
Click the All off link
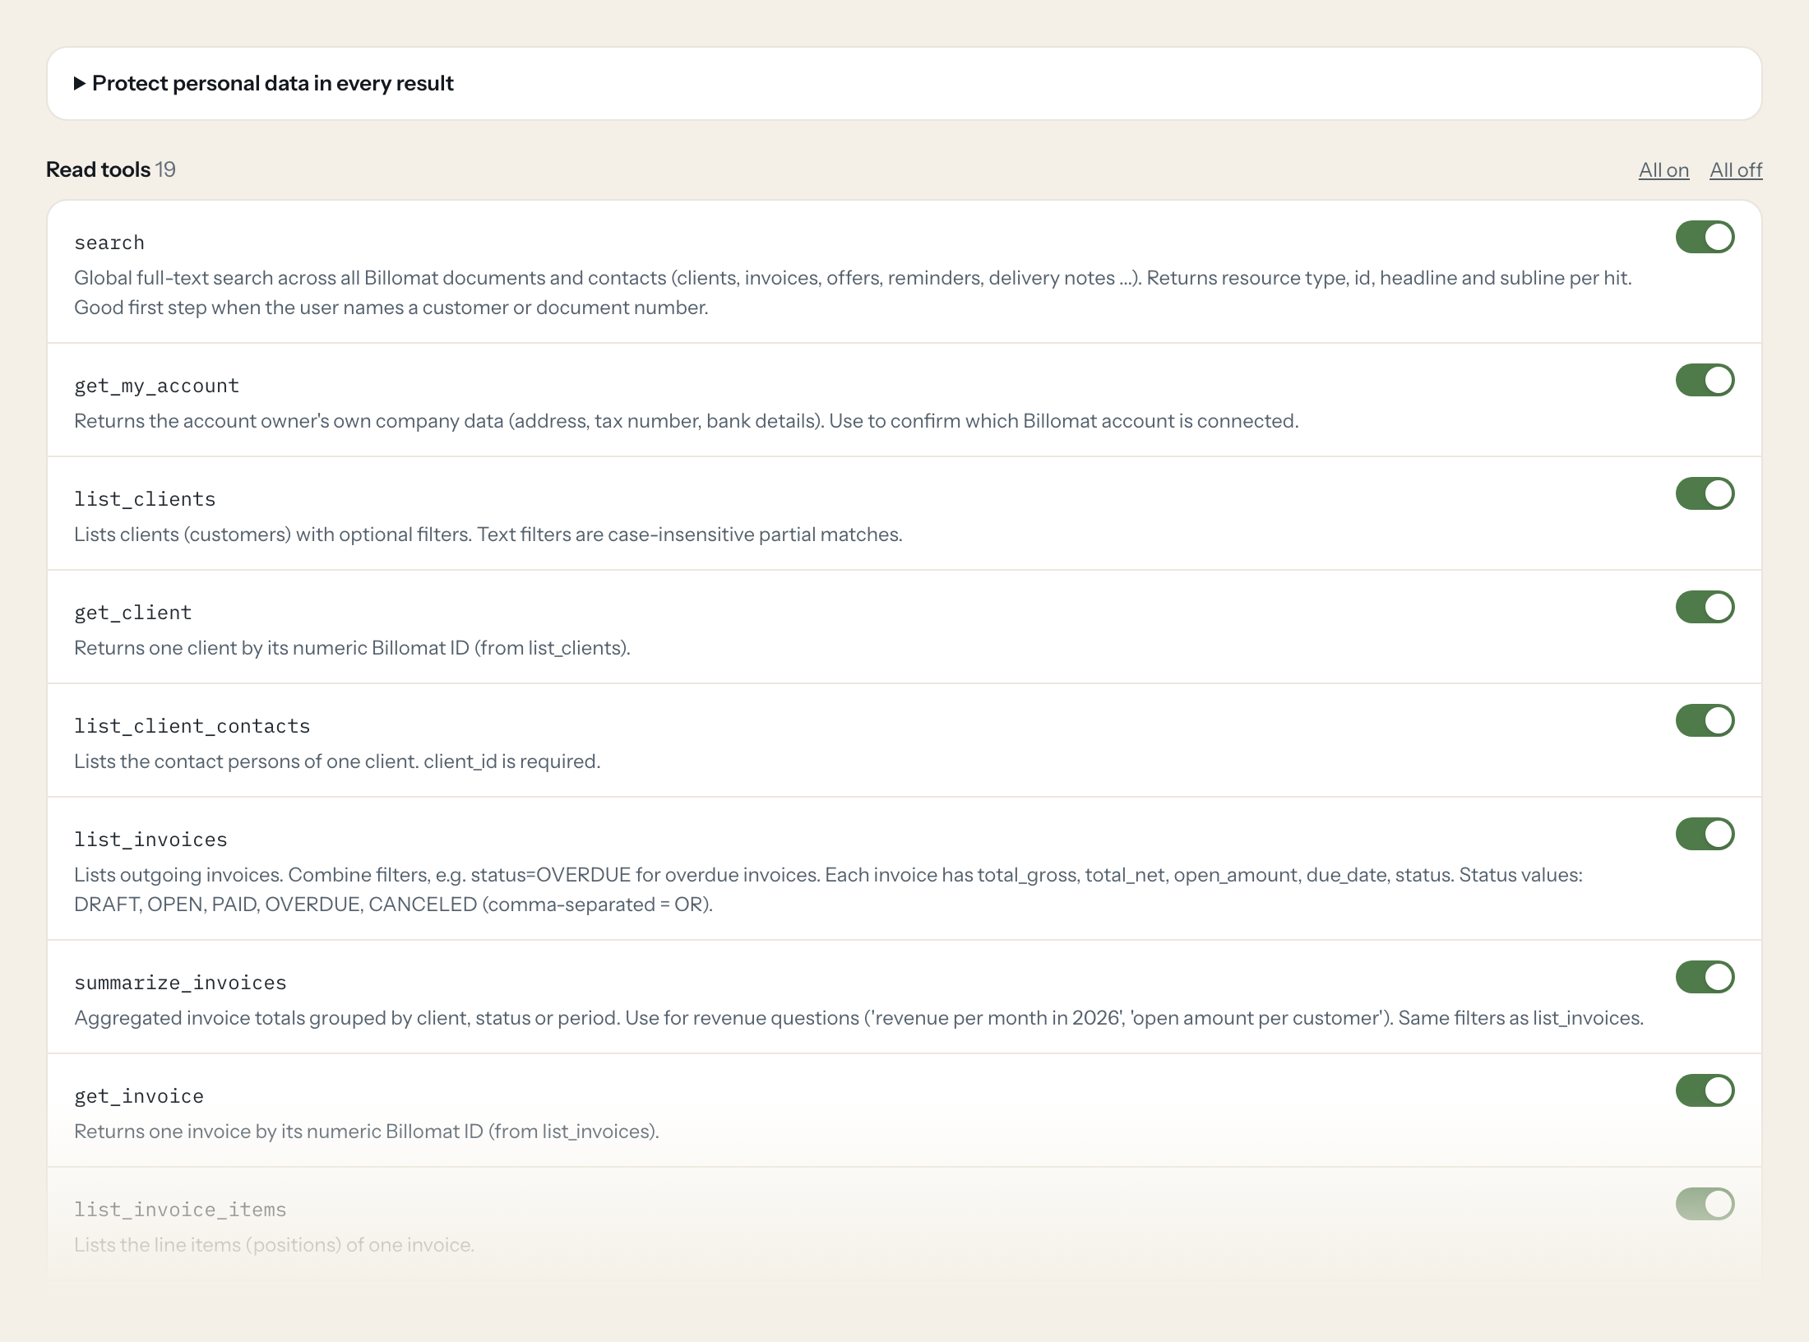(x=1736, y=169)
